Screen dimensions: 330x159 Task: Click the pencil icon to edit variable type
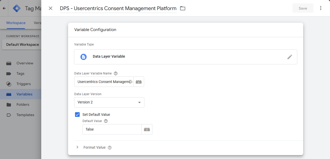(290, 57)
